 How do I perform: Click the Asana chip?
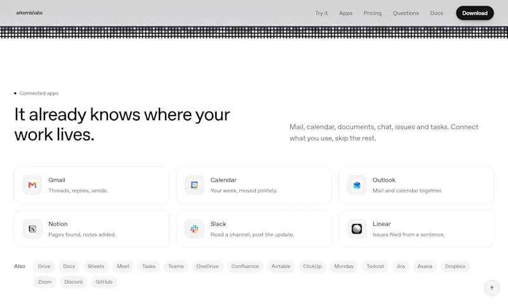425,266
